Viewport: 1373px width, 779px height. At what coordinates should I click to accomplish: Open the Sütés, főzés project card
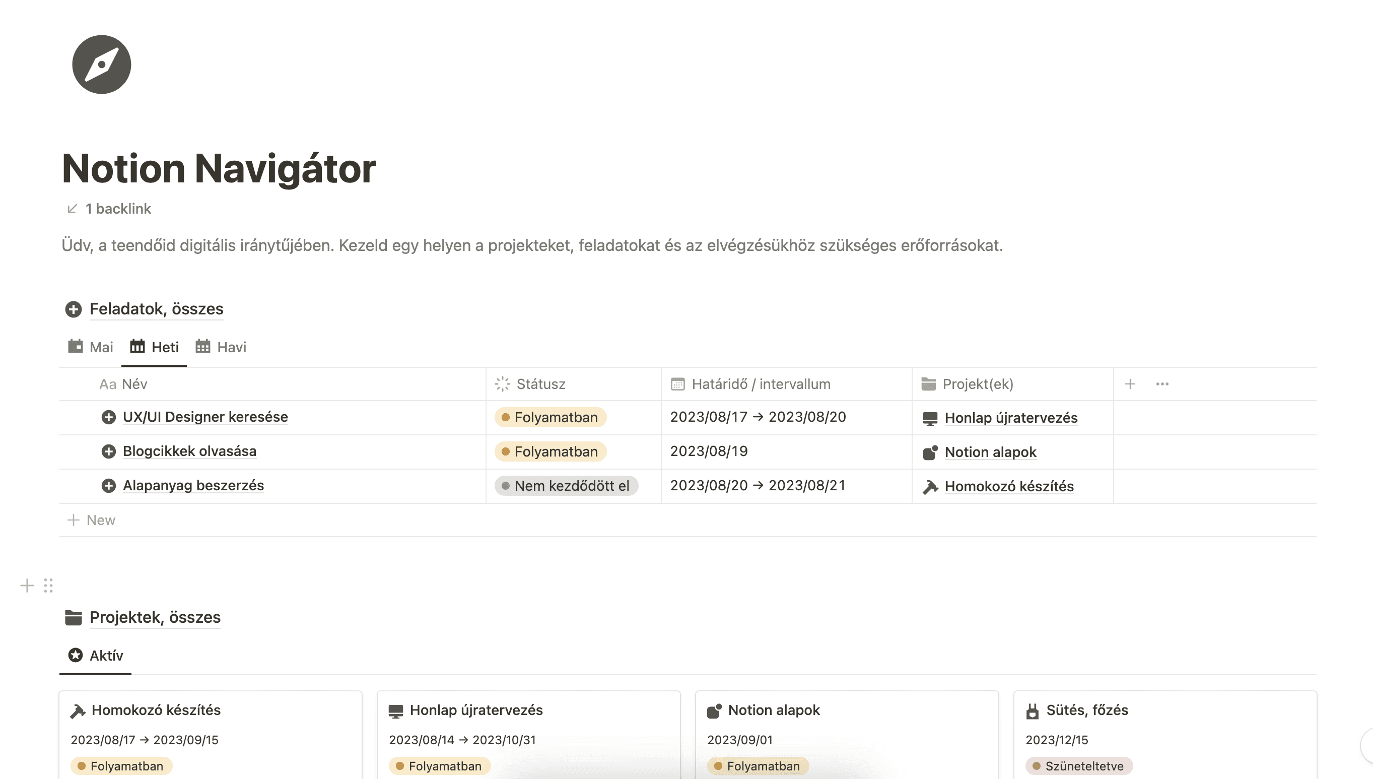pyautogui.click(x=1165, y=735)
